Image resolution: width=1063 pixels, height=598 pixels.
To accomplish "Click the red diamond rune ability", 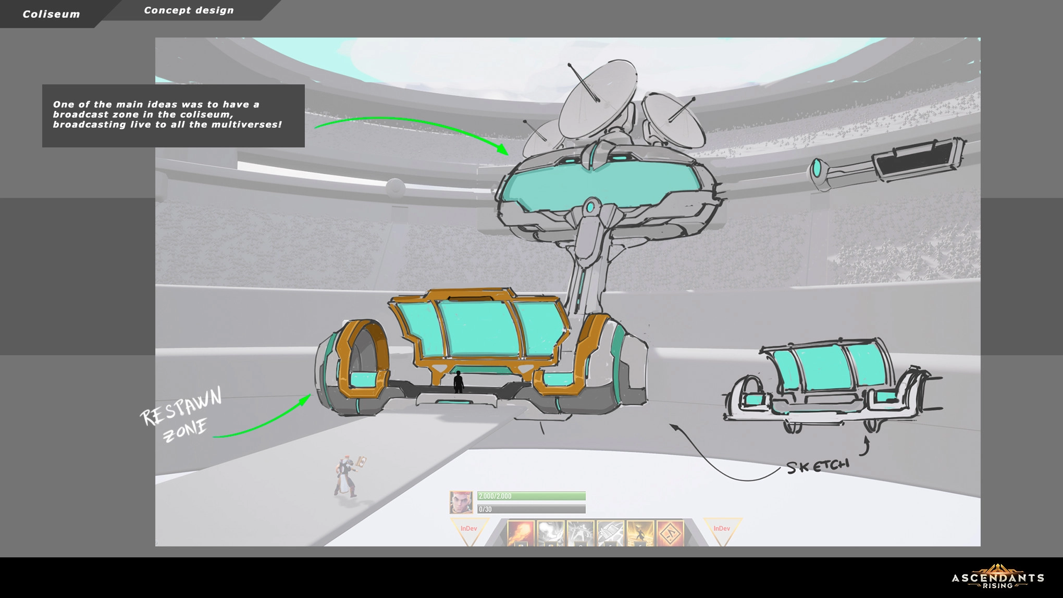I will (x=670, y=533).
